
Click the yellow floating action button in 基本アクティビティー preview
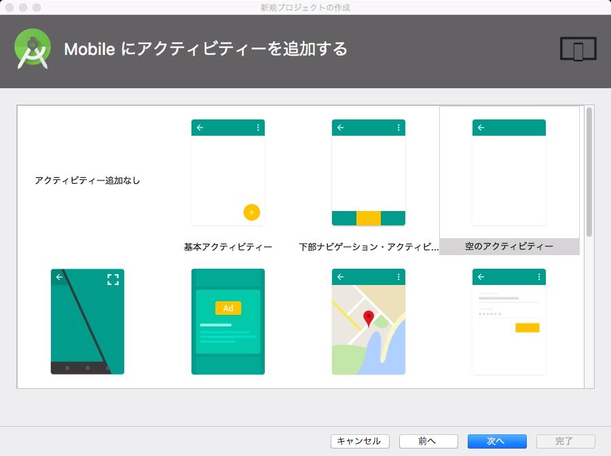251,212
